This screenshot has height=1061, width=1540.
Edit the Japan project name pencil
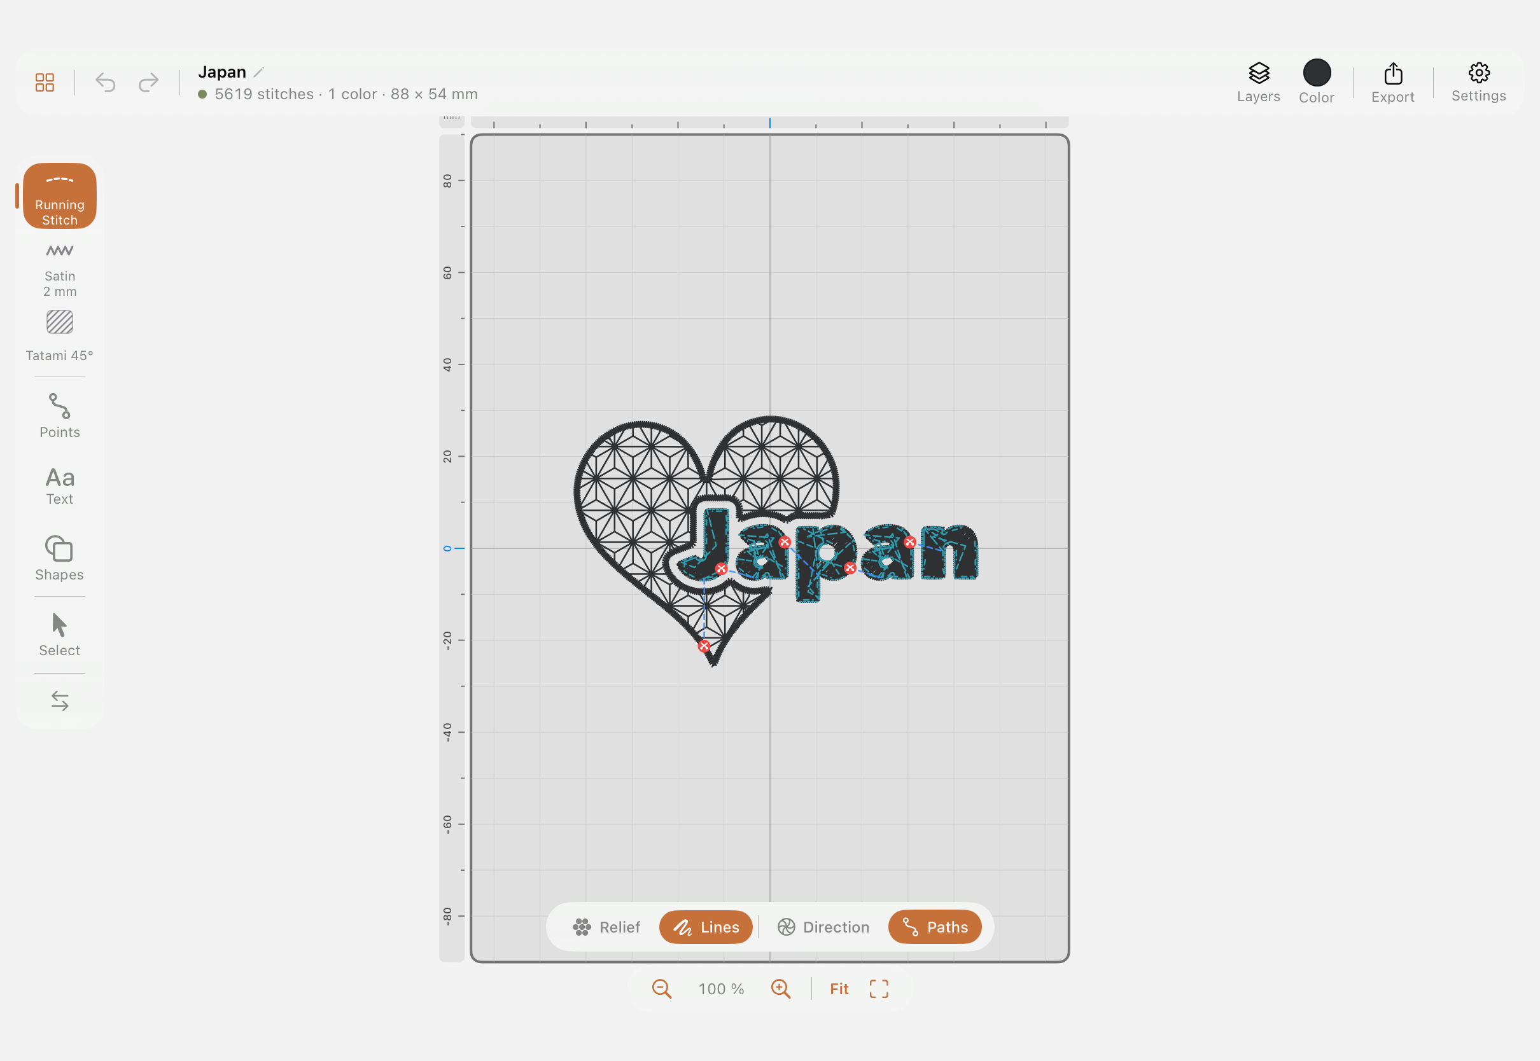pyautogui.click(x=260, y=72)
